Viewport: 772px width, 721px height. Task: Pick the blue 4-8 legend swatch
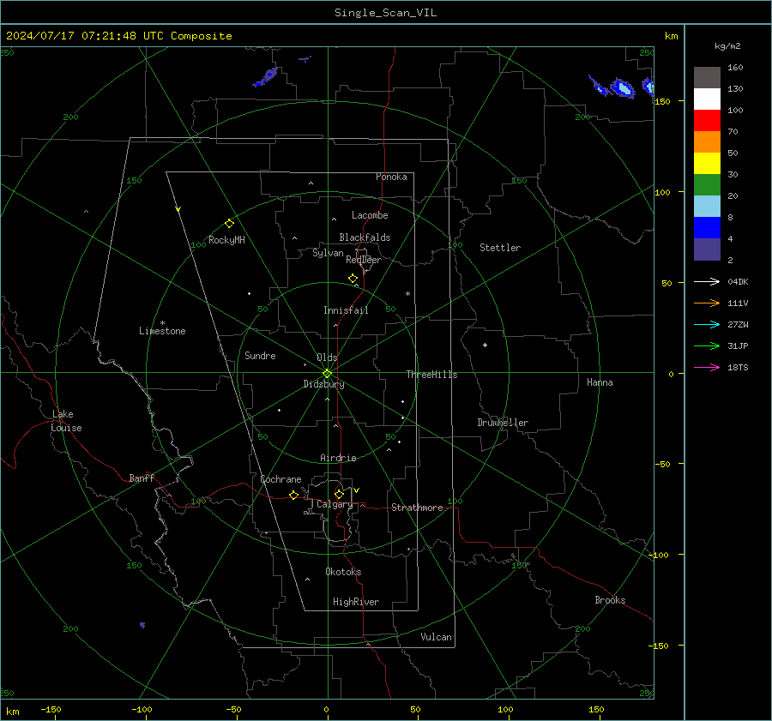707,228
